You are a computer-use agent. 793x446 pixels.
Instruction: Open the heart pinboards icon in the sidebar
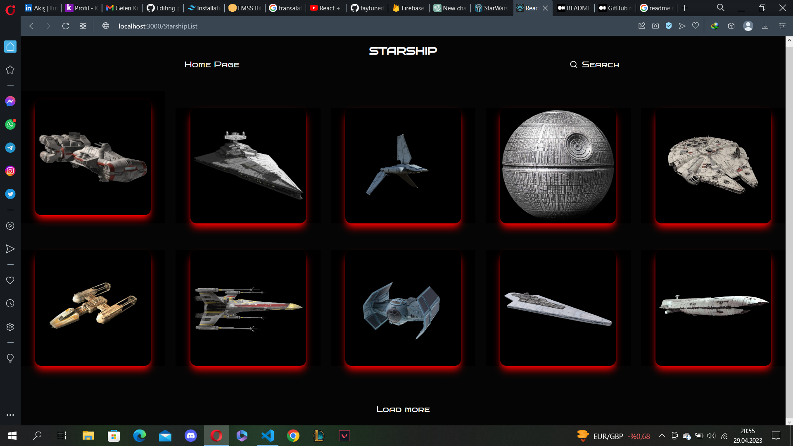tap(10, 280)
